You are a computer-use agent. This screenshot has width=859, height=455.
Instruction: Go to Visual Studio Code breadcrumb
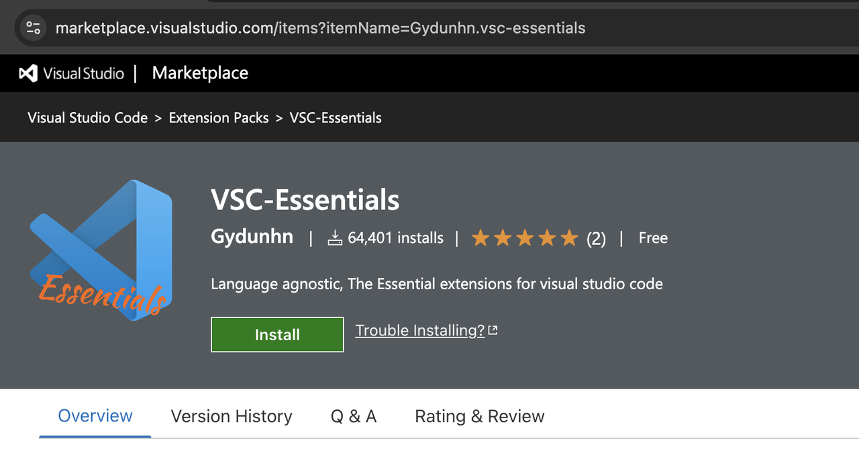[x=88, y=117]
